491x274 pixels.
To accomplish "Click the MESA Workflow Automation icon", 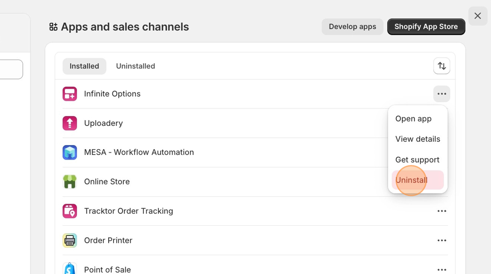I will coord(70,153).
